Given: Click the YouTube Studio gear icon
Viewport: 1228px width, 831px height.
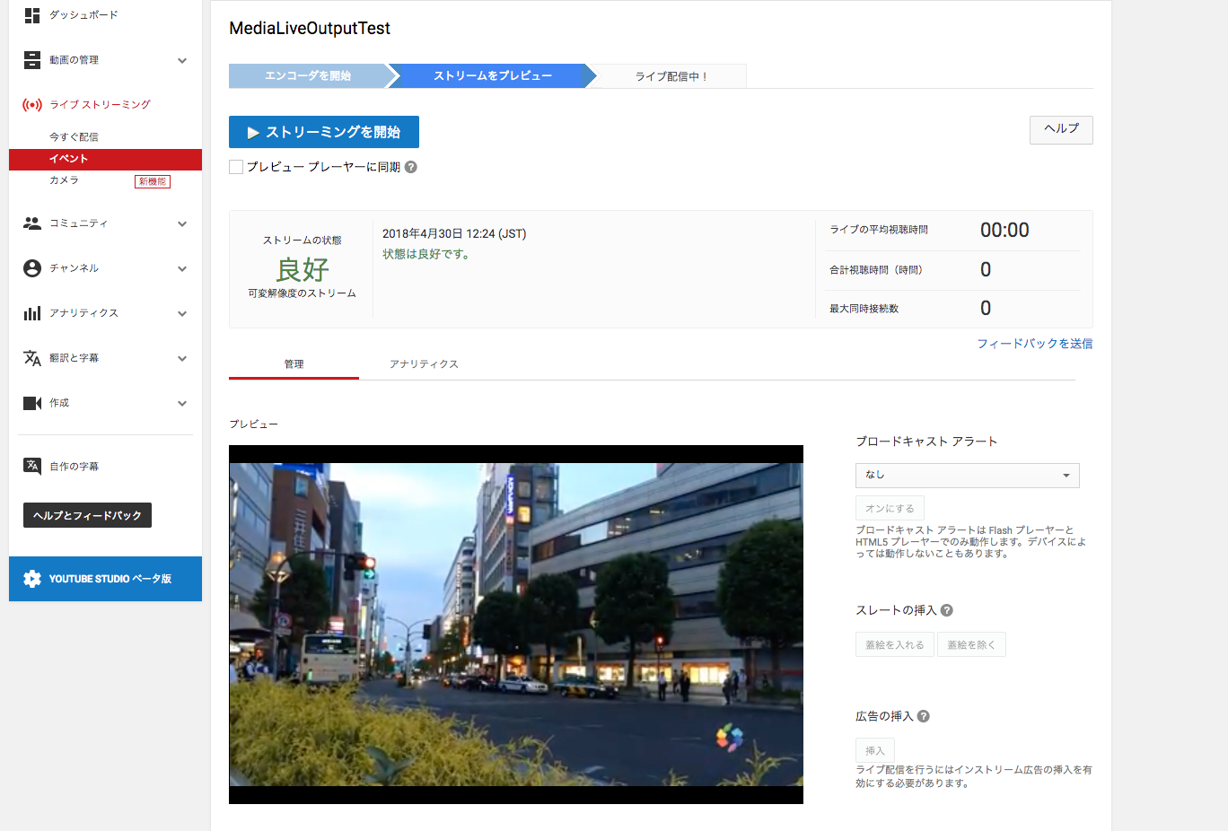Looking at the screenshot, I should 32,579.
